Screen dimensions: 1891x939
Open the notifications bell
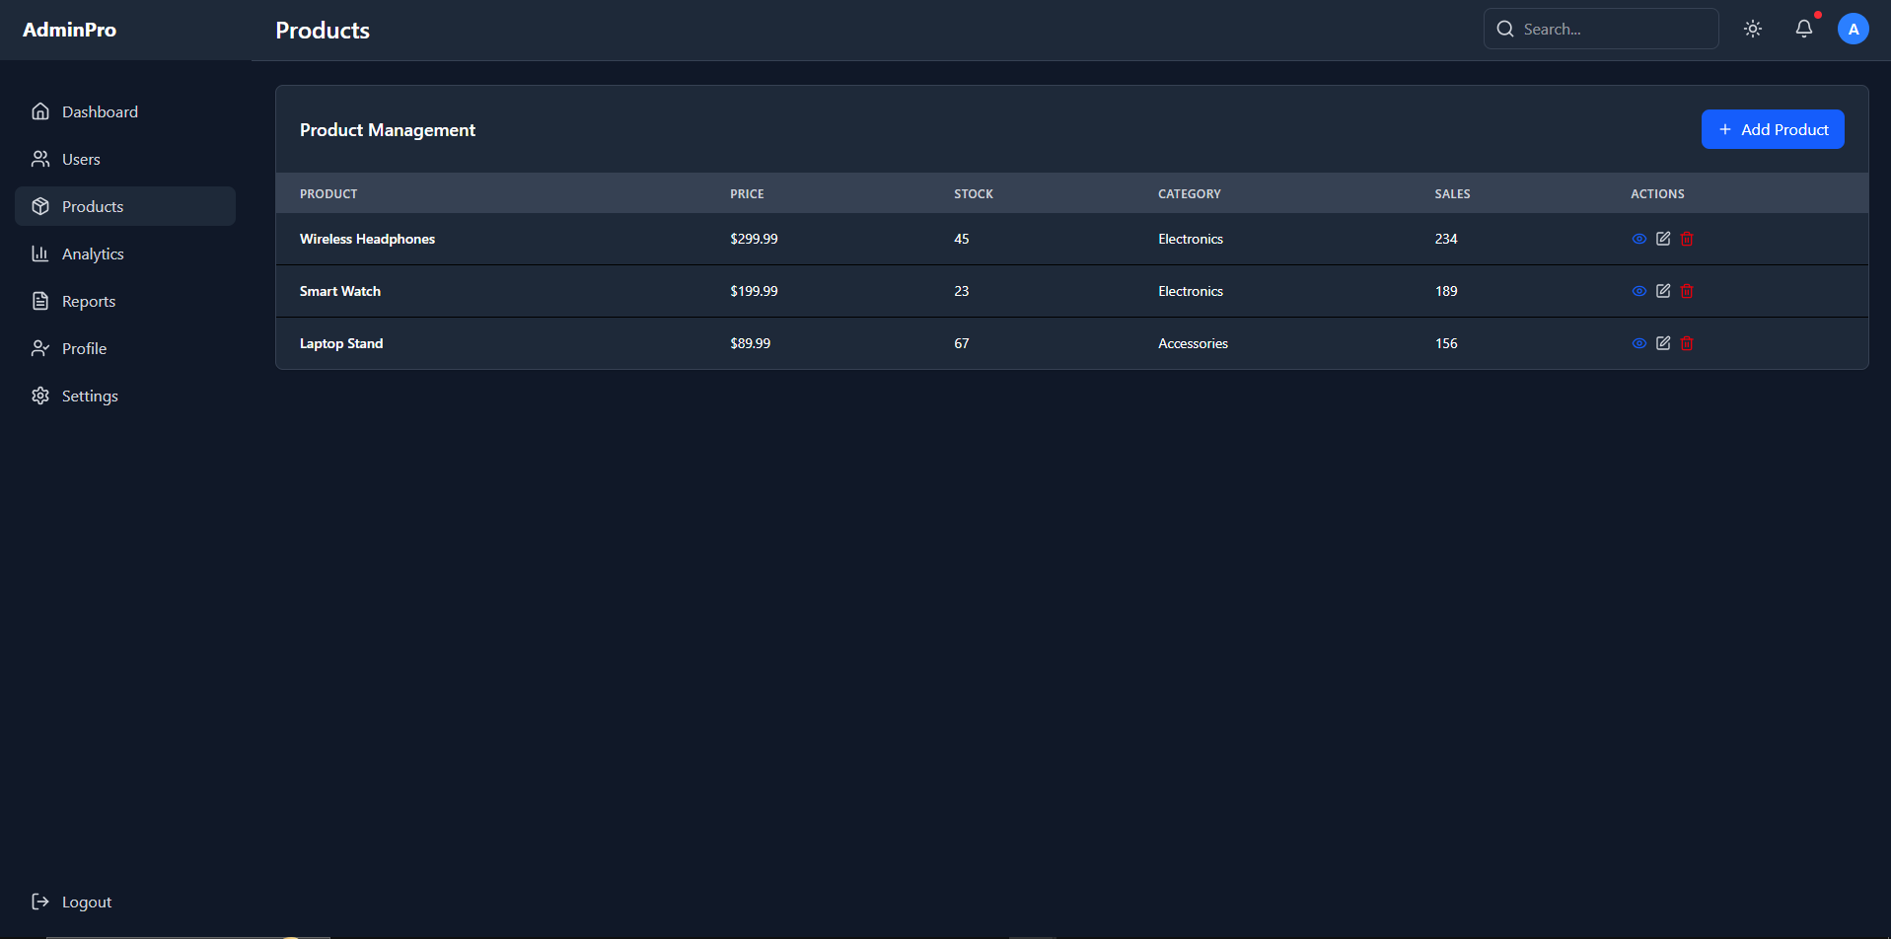1803,29
